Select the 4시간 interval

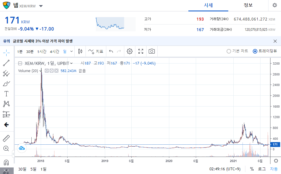point(54,52)
